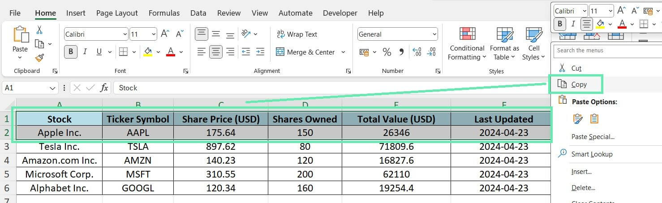Click the red Font Color button in ribbon
662x203 pixels.
(171, 52)
